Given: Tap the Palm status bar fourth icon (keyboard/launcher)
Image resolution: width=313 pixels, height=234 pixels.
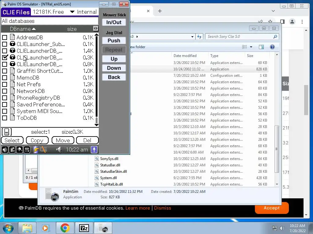Looking at the screenshot, I should click(x=27, y=150).
